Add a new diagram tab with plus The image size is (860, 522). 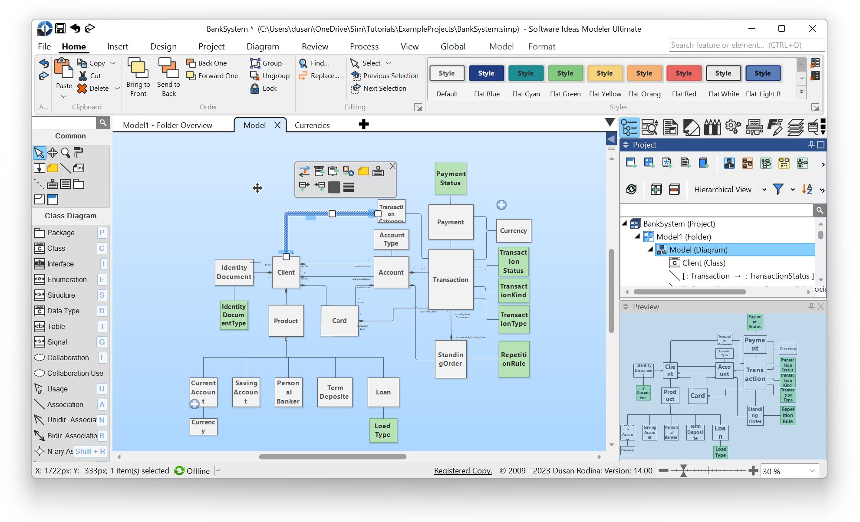tap(364, 125)
